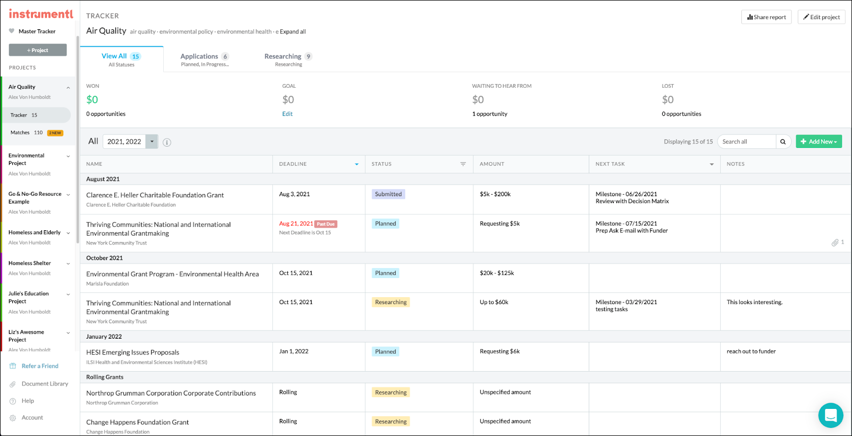Click the attachment paperclip icon in notes
Viewport: 852px width, 436px height.
835,242
